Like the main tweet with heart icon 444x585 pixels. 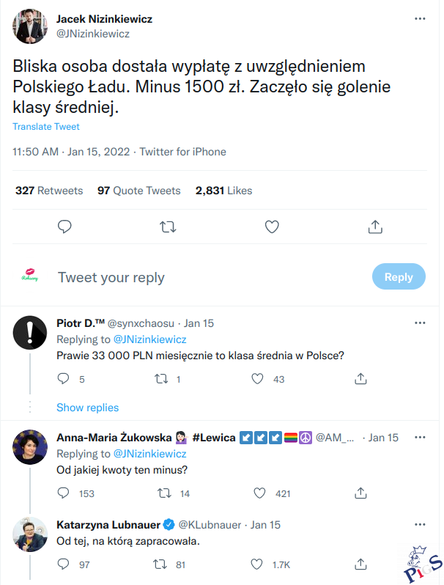(x=272, y=227)
